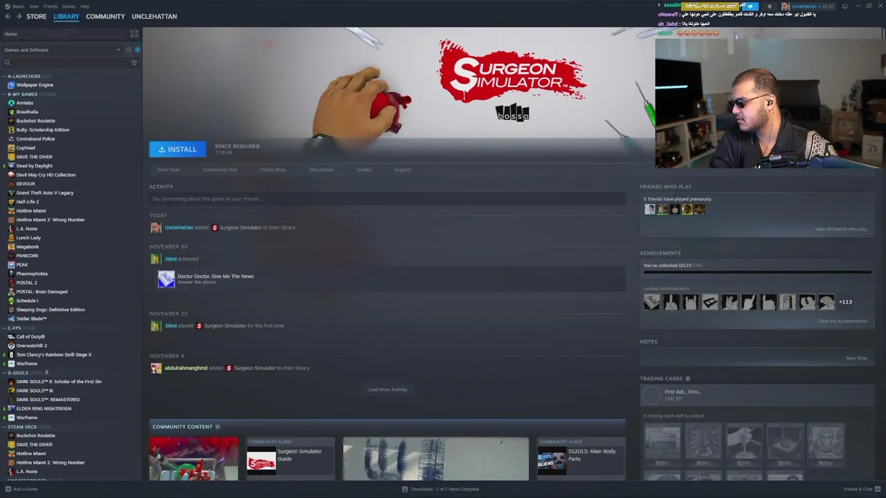Select Cuphead in the library
The image size is (886, 498).
26,148
